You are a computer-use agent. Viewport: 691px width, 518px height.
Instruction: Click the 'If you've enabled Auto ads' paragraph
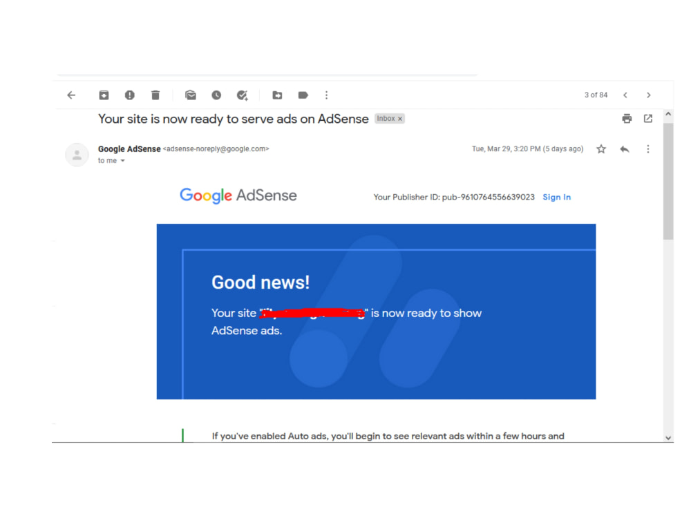[388, 436]
